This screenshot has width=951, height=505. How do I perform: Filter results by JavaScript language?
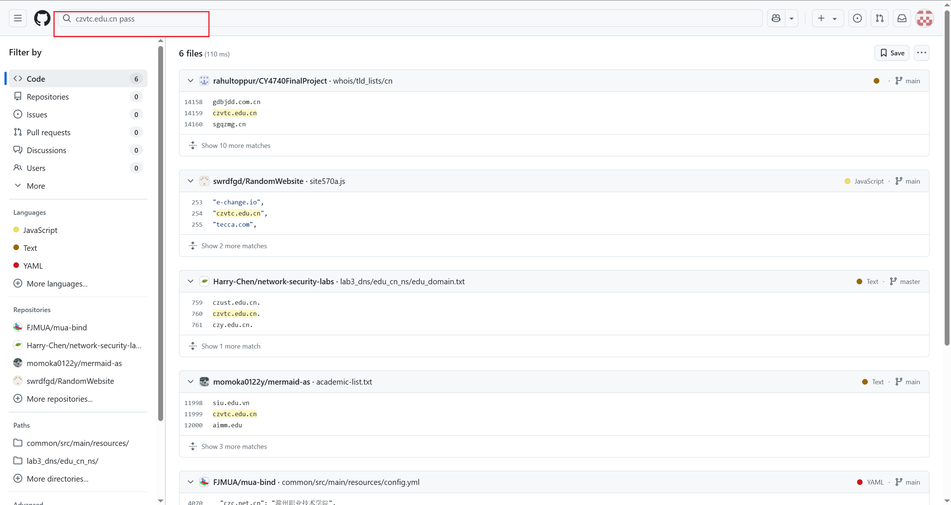40,230
